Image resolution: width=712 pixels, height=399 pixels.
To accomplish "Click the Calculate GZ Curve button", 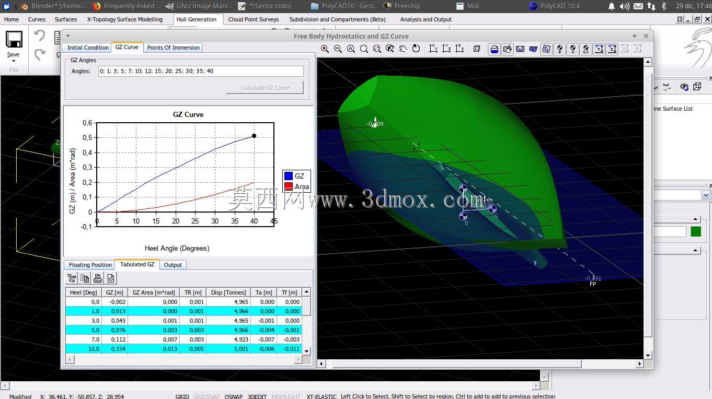I will [265, 88].
